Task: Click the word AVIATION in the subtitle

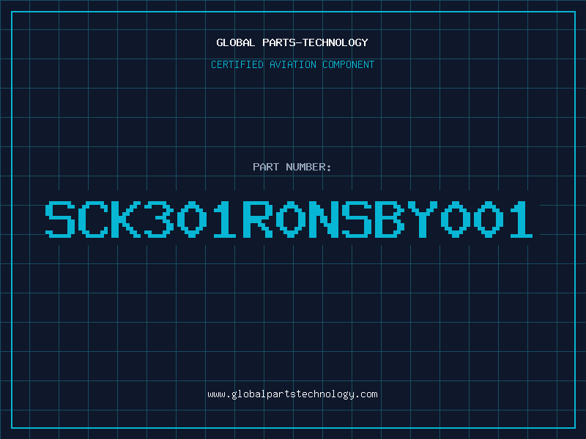Action: (292, 64)
